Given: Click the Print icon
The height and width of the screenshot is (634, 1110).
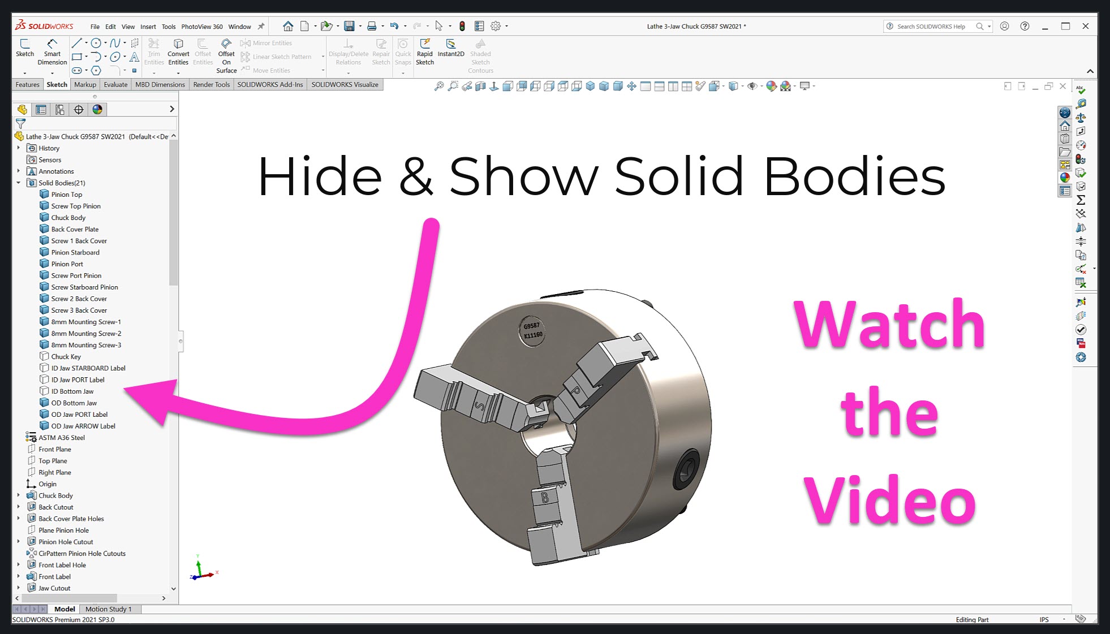Looking at the screenshot, I should 372,26.
